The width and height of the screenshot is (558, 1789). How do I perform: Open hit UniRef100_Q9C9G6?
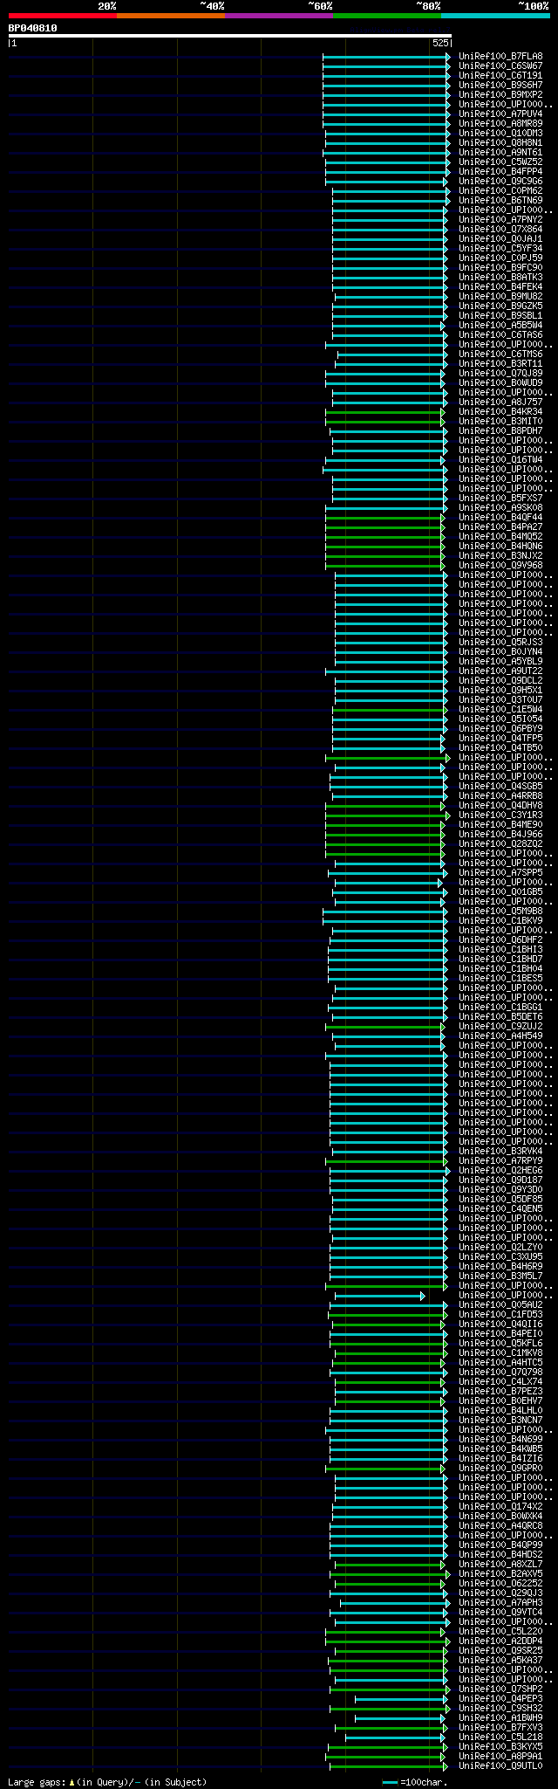coord(500,181)
